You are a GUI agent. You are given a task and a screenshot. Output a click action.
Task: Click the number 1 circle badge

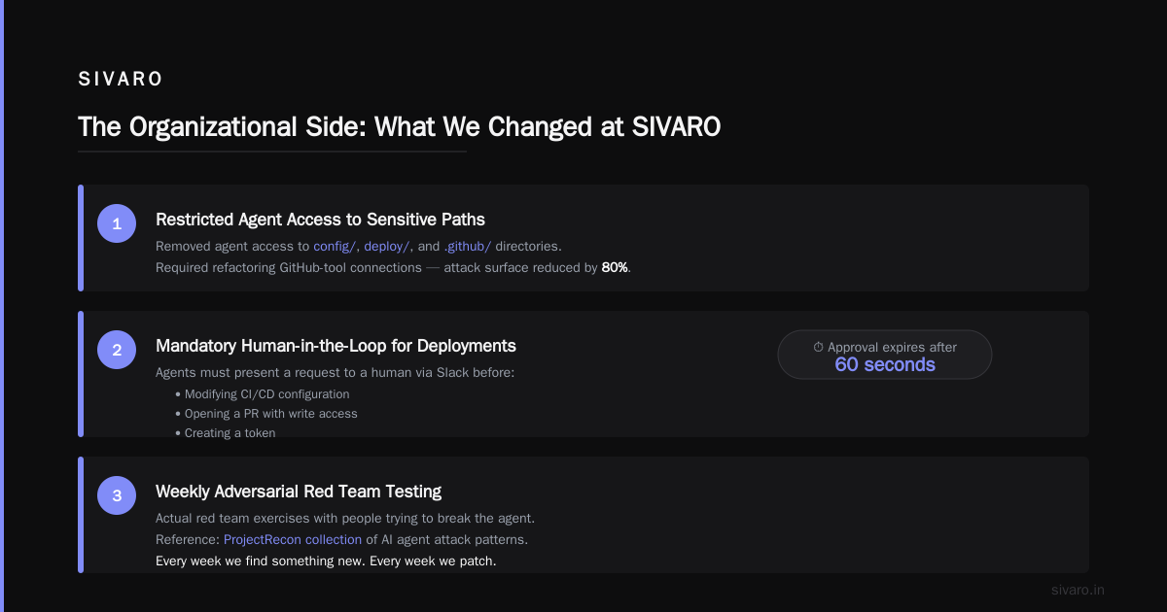click(117, 223)
